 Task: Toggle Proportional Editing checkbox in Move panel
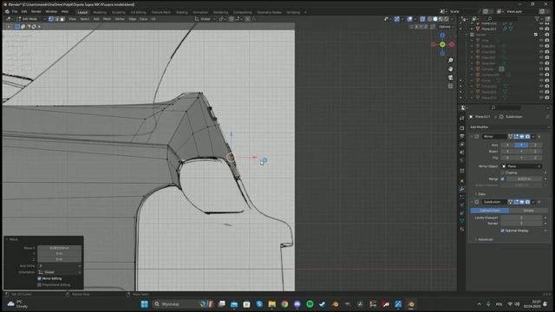click(x=39, y=285)
